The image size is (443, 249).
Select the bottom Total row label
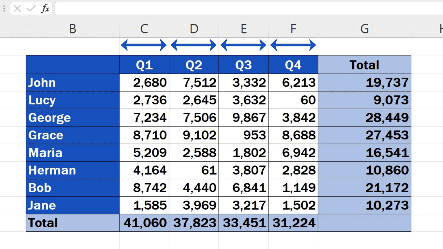(72, 222)
